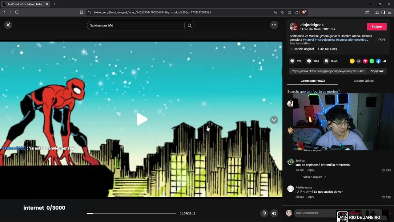Send to friends via pink arrow icon

click(365, 61)
